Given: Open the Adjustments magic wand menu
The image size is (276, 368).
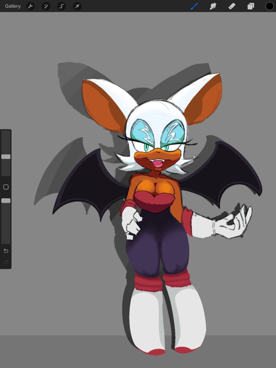Looking at the screenshot, I should point(46,6).
